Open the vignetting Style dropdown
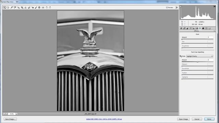 tap(199, 56)
